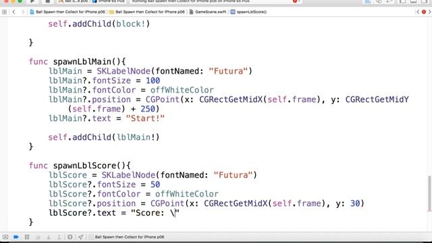
Task: Click 'offWhiteColor' on the lblScore line
Action: (x=187, y=194)
